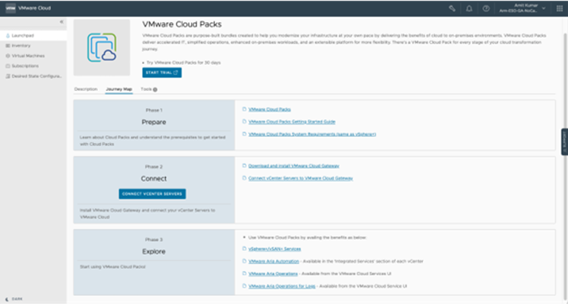Click the Connect vCenter Servers button
The width and height of the screenshot is (568, 304).
click(x=152, y=194)
